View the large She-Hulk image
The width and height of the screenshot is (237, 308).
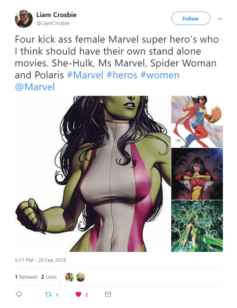(x=93, y=174)
